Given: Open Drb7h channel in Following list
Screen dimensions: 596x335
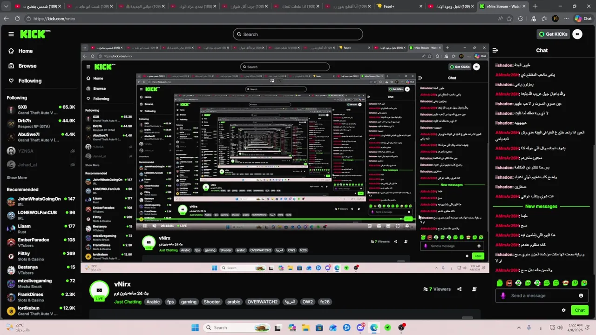Looking at the screenshot, I should (41, 123).
